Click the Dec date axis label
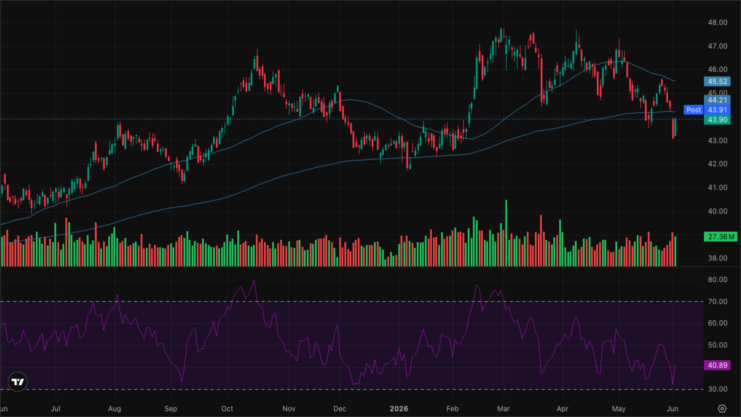 (340, 409)
